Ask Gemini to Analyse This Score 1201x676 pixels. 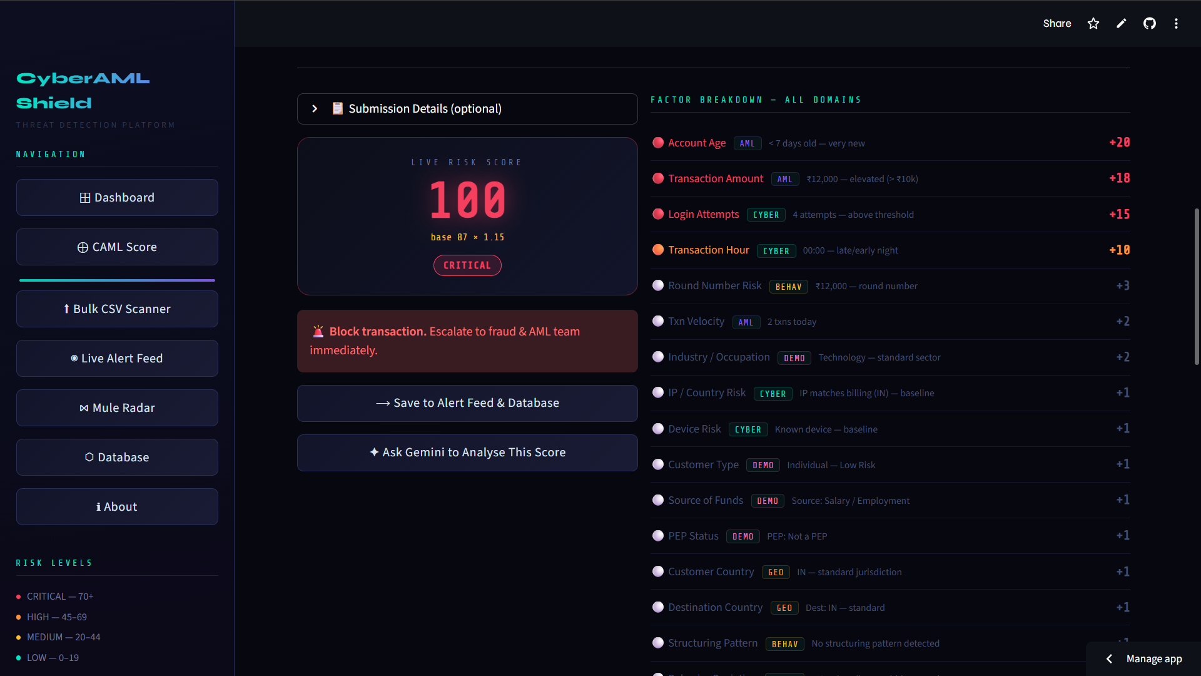tap(467, 452)
